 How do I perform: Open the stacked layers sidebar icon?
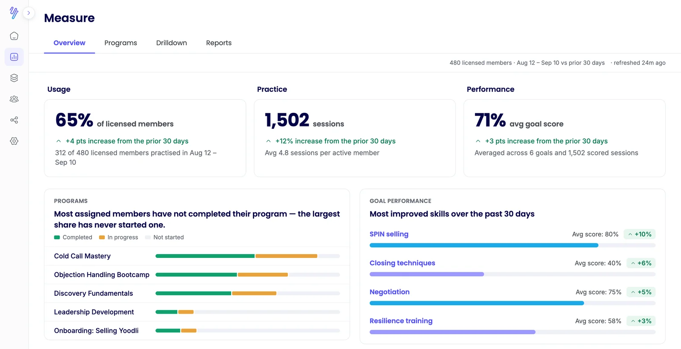pos(14,78)
